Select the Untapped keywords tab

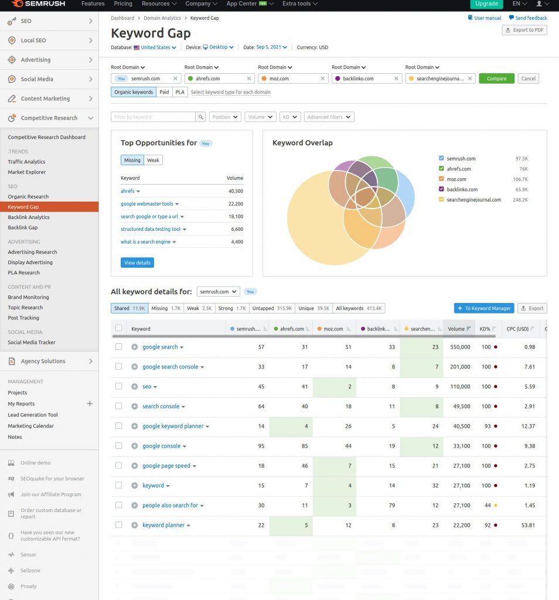272,308
